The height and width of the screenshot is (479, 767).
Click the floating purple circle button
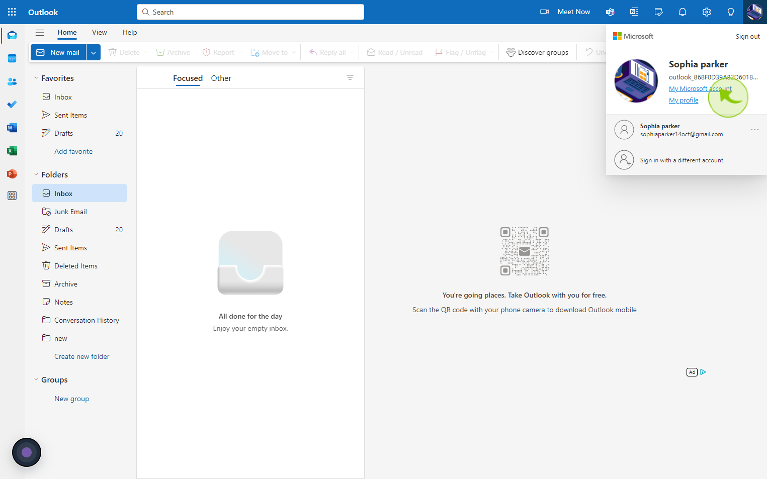pos(27,452)
